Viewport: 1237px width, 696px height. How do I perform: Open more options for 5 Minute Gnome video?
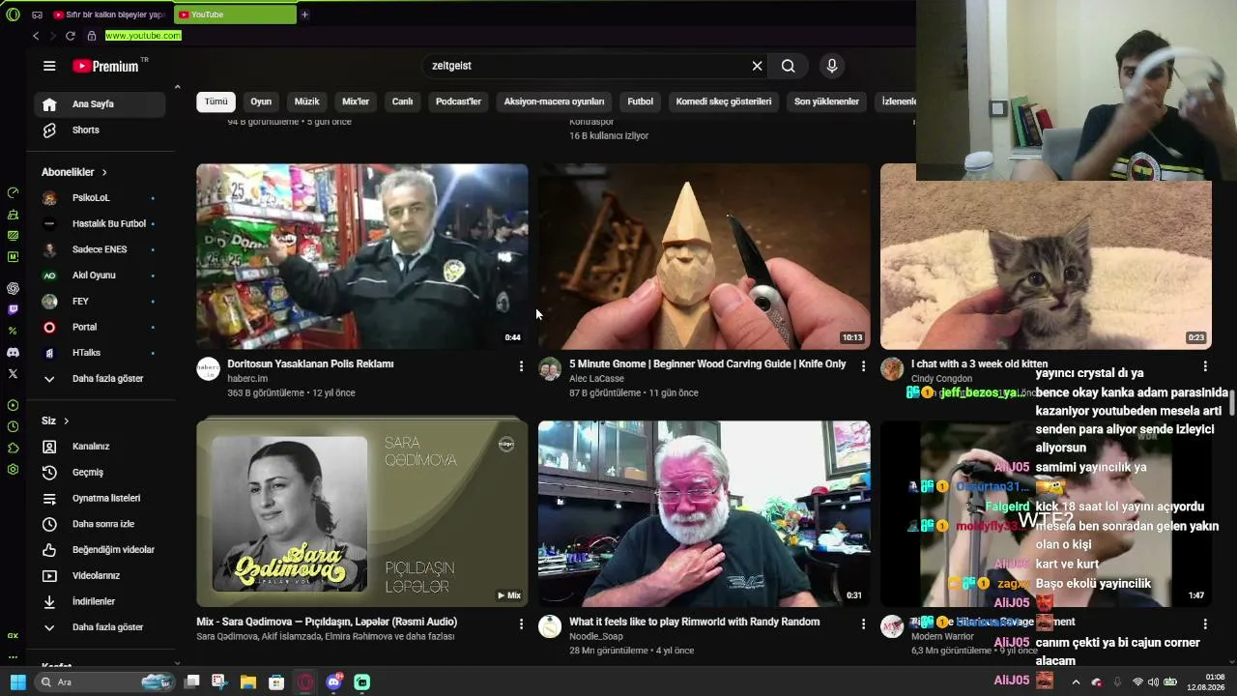coord(863,366)
